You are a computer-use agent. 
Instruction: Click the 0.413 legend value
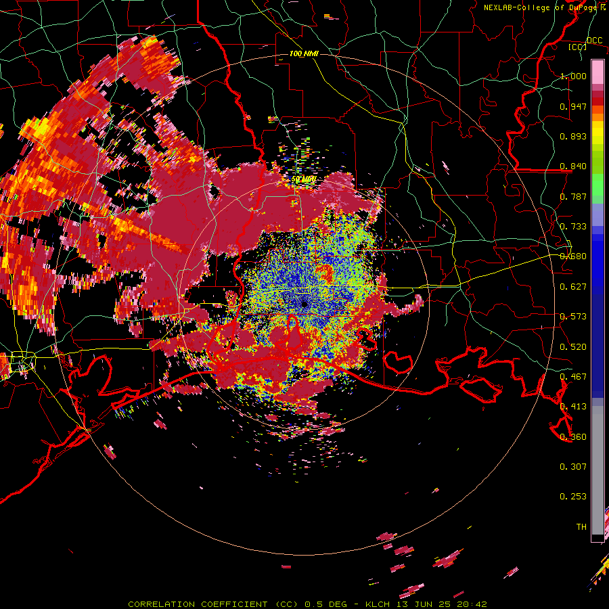(x=573, y=407)
